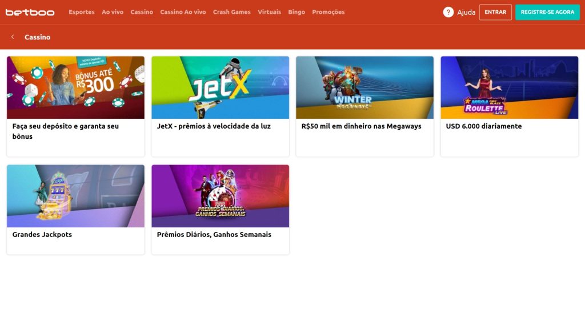Go back using the arrow beside Cassino
This screenshot has height=329, width=585.
13,37
